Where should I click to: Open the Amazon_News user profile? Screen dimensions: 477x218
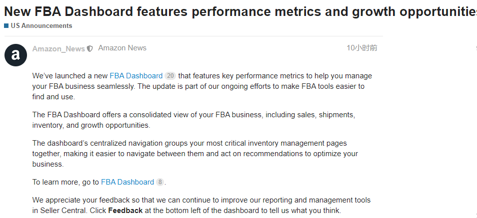click(58, 49)
